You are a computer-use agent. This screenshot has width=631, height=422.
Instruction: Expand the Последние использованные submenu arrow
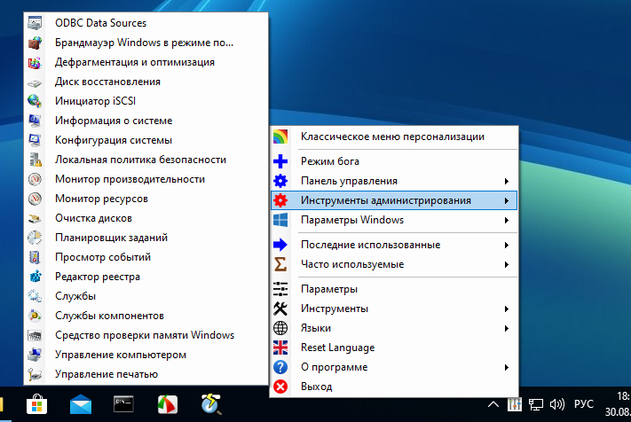[x=506, y=245]
